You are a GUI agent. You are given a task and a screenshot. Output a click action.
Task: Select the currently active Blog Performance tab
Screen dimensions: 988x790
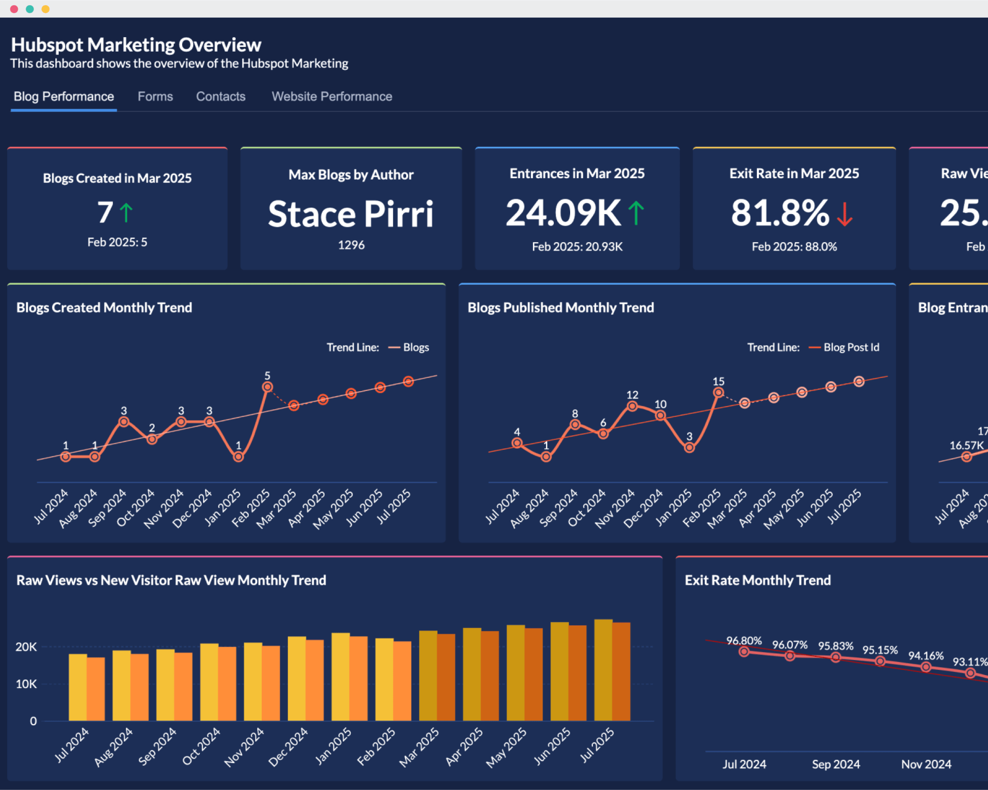tap(63, 96)
